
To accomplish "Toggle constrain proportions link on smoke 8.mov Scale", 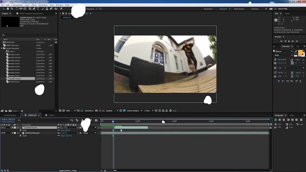I will click(x=59, y=130).
